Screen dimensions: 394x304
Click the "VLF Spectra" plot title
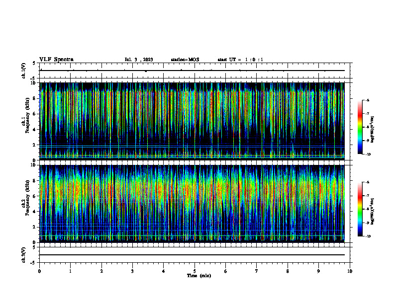tap(57, 60)
